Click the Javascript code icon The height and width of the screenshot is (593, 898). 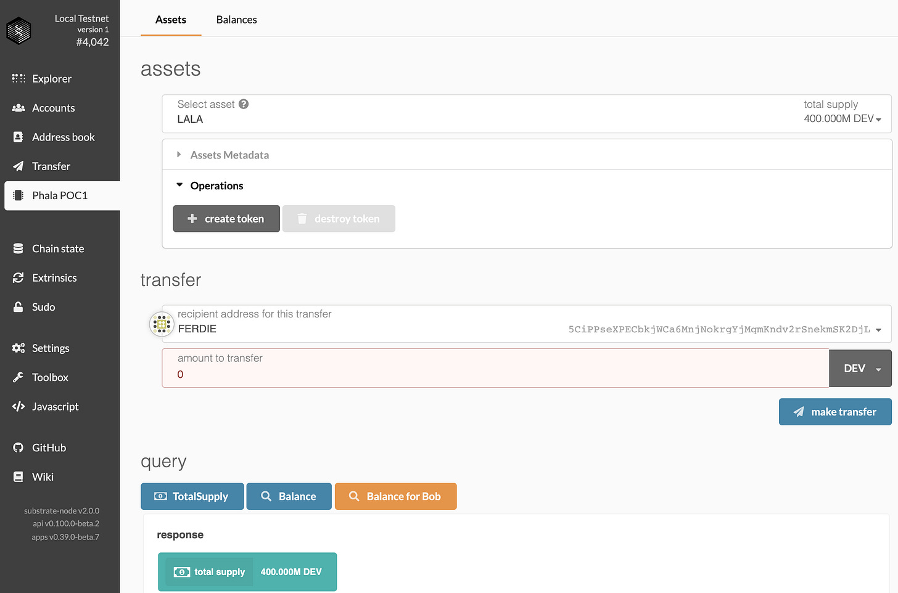click(19, 407)
